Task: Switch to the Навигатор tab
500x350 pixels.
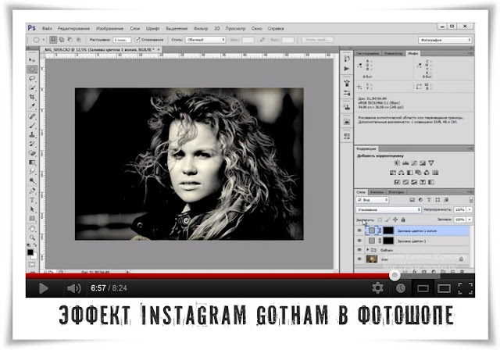Action: pyautogui.click(x=394, y=54)
